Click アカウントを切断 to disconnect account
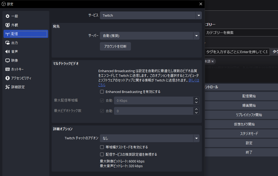Viewport: 278px width, 176px height. coord(115,46)
